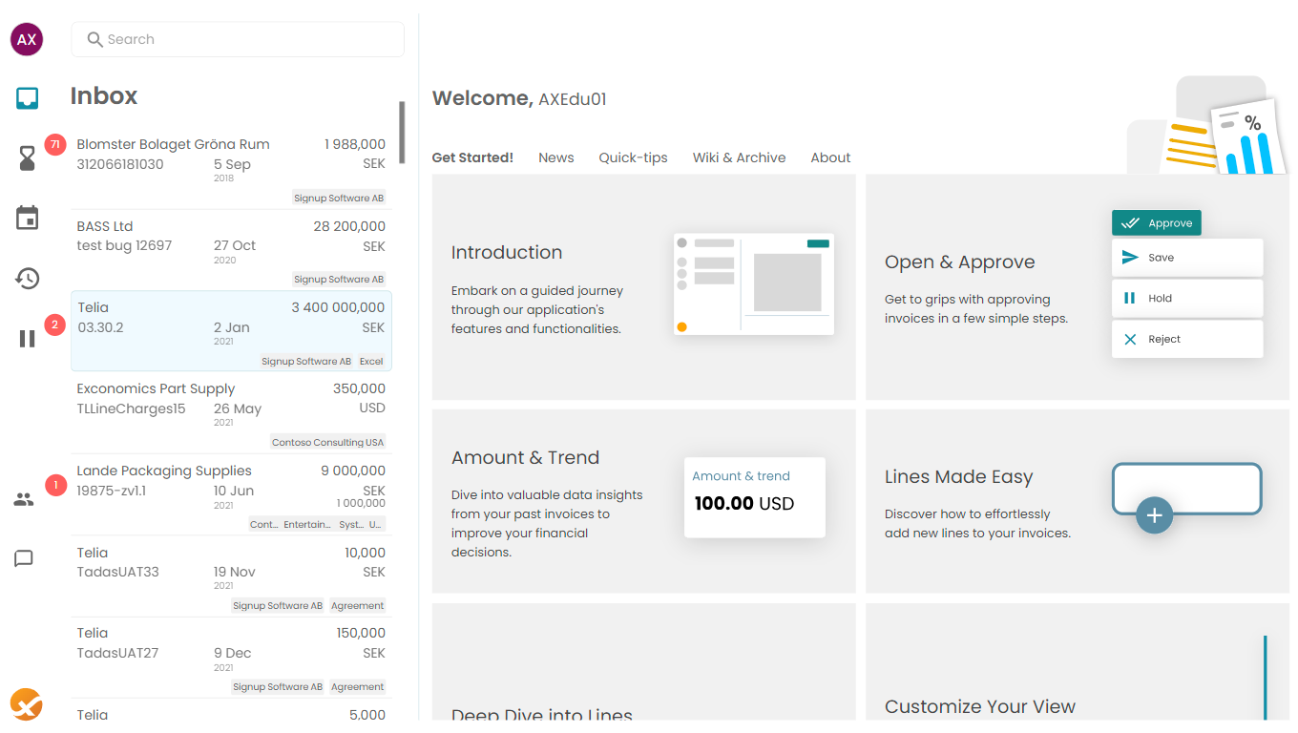Open the people group icon in sidebar
1298x733 pixels.
pos(24,499)
